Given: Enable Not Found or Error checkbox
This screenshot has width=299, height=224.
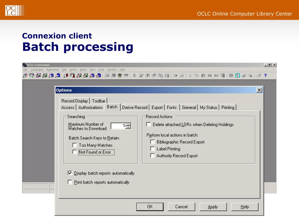Looking at the screenshot, I should 74,152.
